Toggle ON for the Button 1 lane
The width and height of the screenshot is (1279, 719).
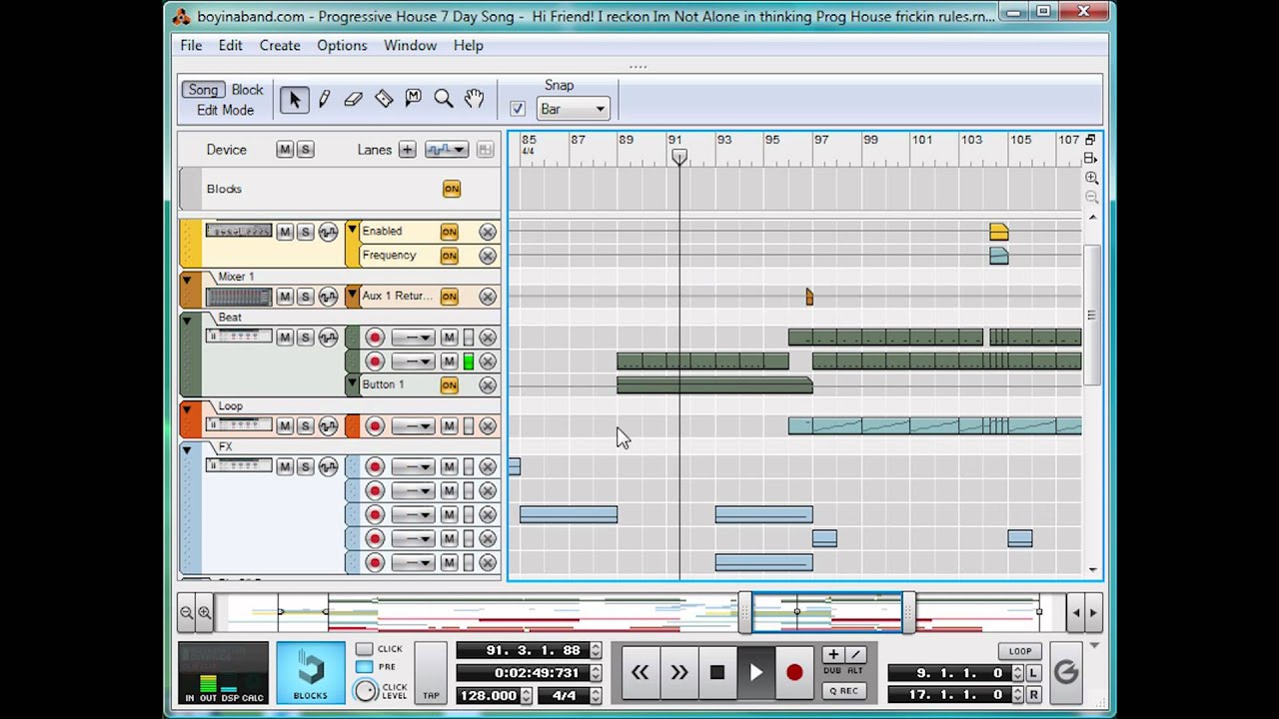pos(450,385)
